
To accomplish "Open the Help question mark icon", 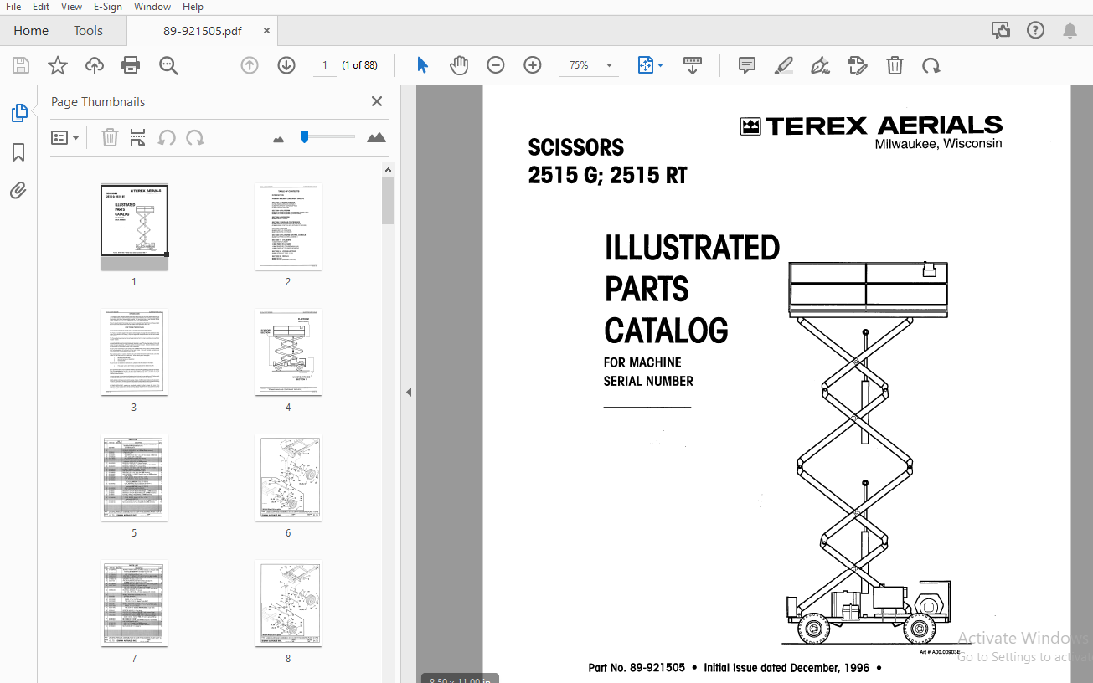I will point(1036,30).
